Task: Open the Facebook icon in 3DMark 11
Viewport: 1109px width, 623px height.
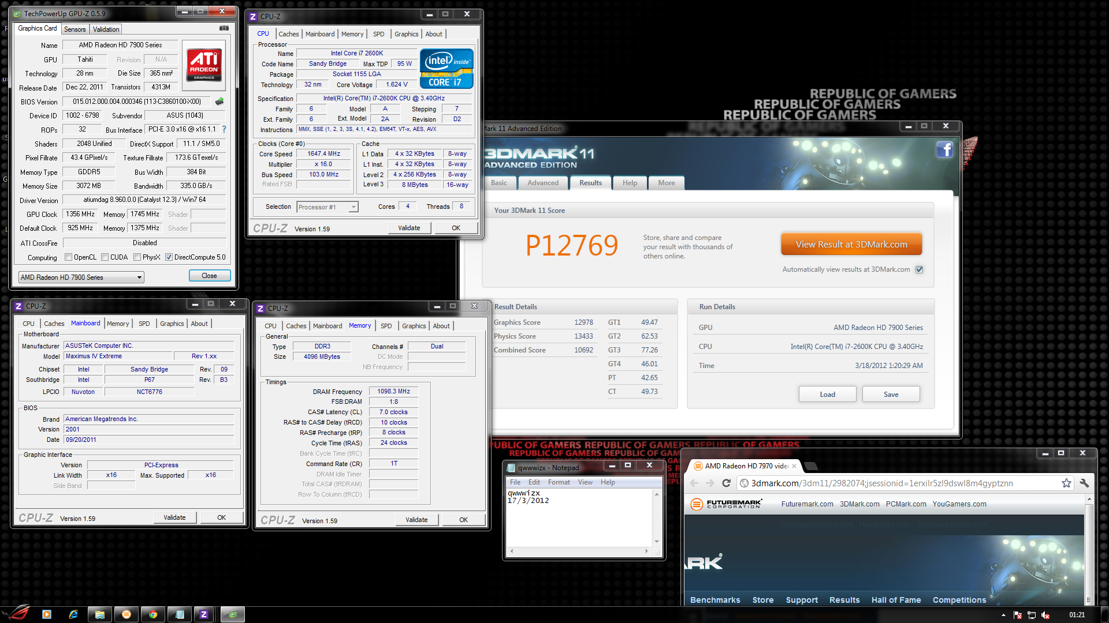Action: 944,150
